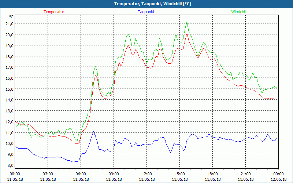Click the 06:00 time axis label
Screen dimensions: 293x183
tap(81, 174)
